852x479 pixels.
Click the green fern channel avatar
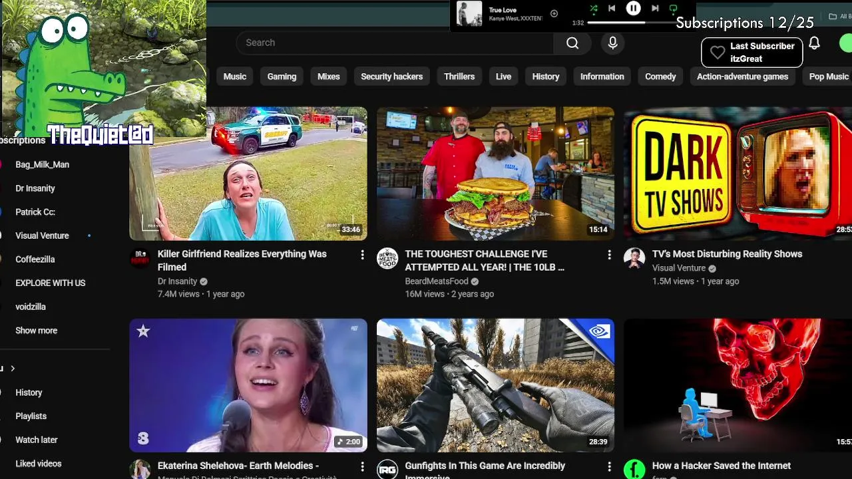pyautogui.click(x=634, y=469)
